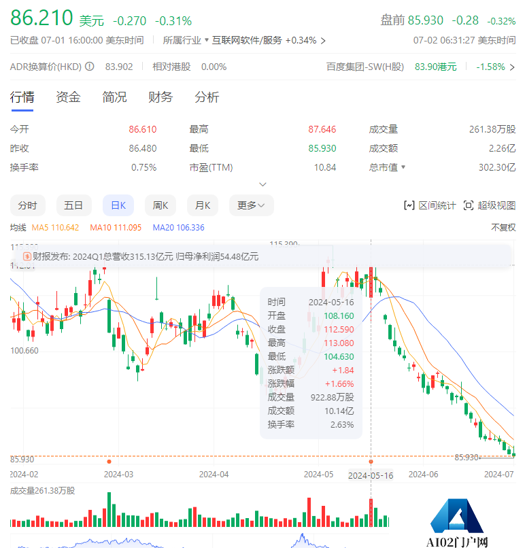Click the 成交量 261.38万股 value
Screen dimensions: 525x548
492,129
